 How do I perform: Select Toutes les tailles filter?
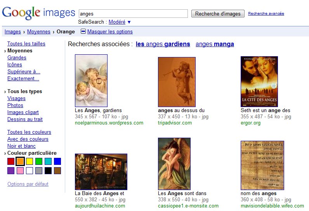[26, 43]
